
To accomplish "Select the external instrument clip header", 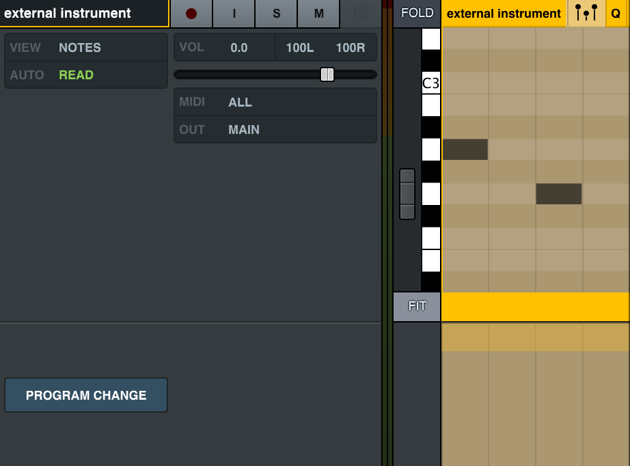I will (x=504, y=13).
